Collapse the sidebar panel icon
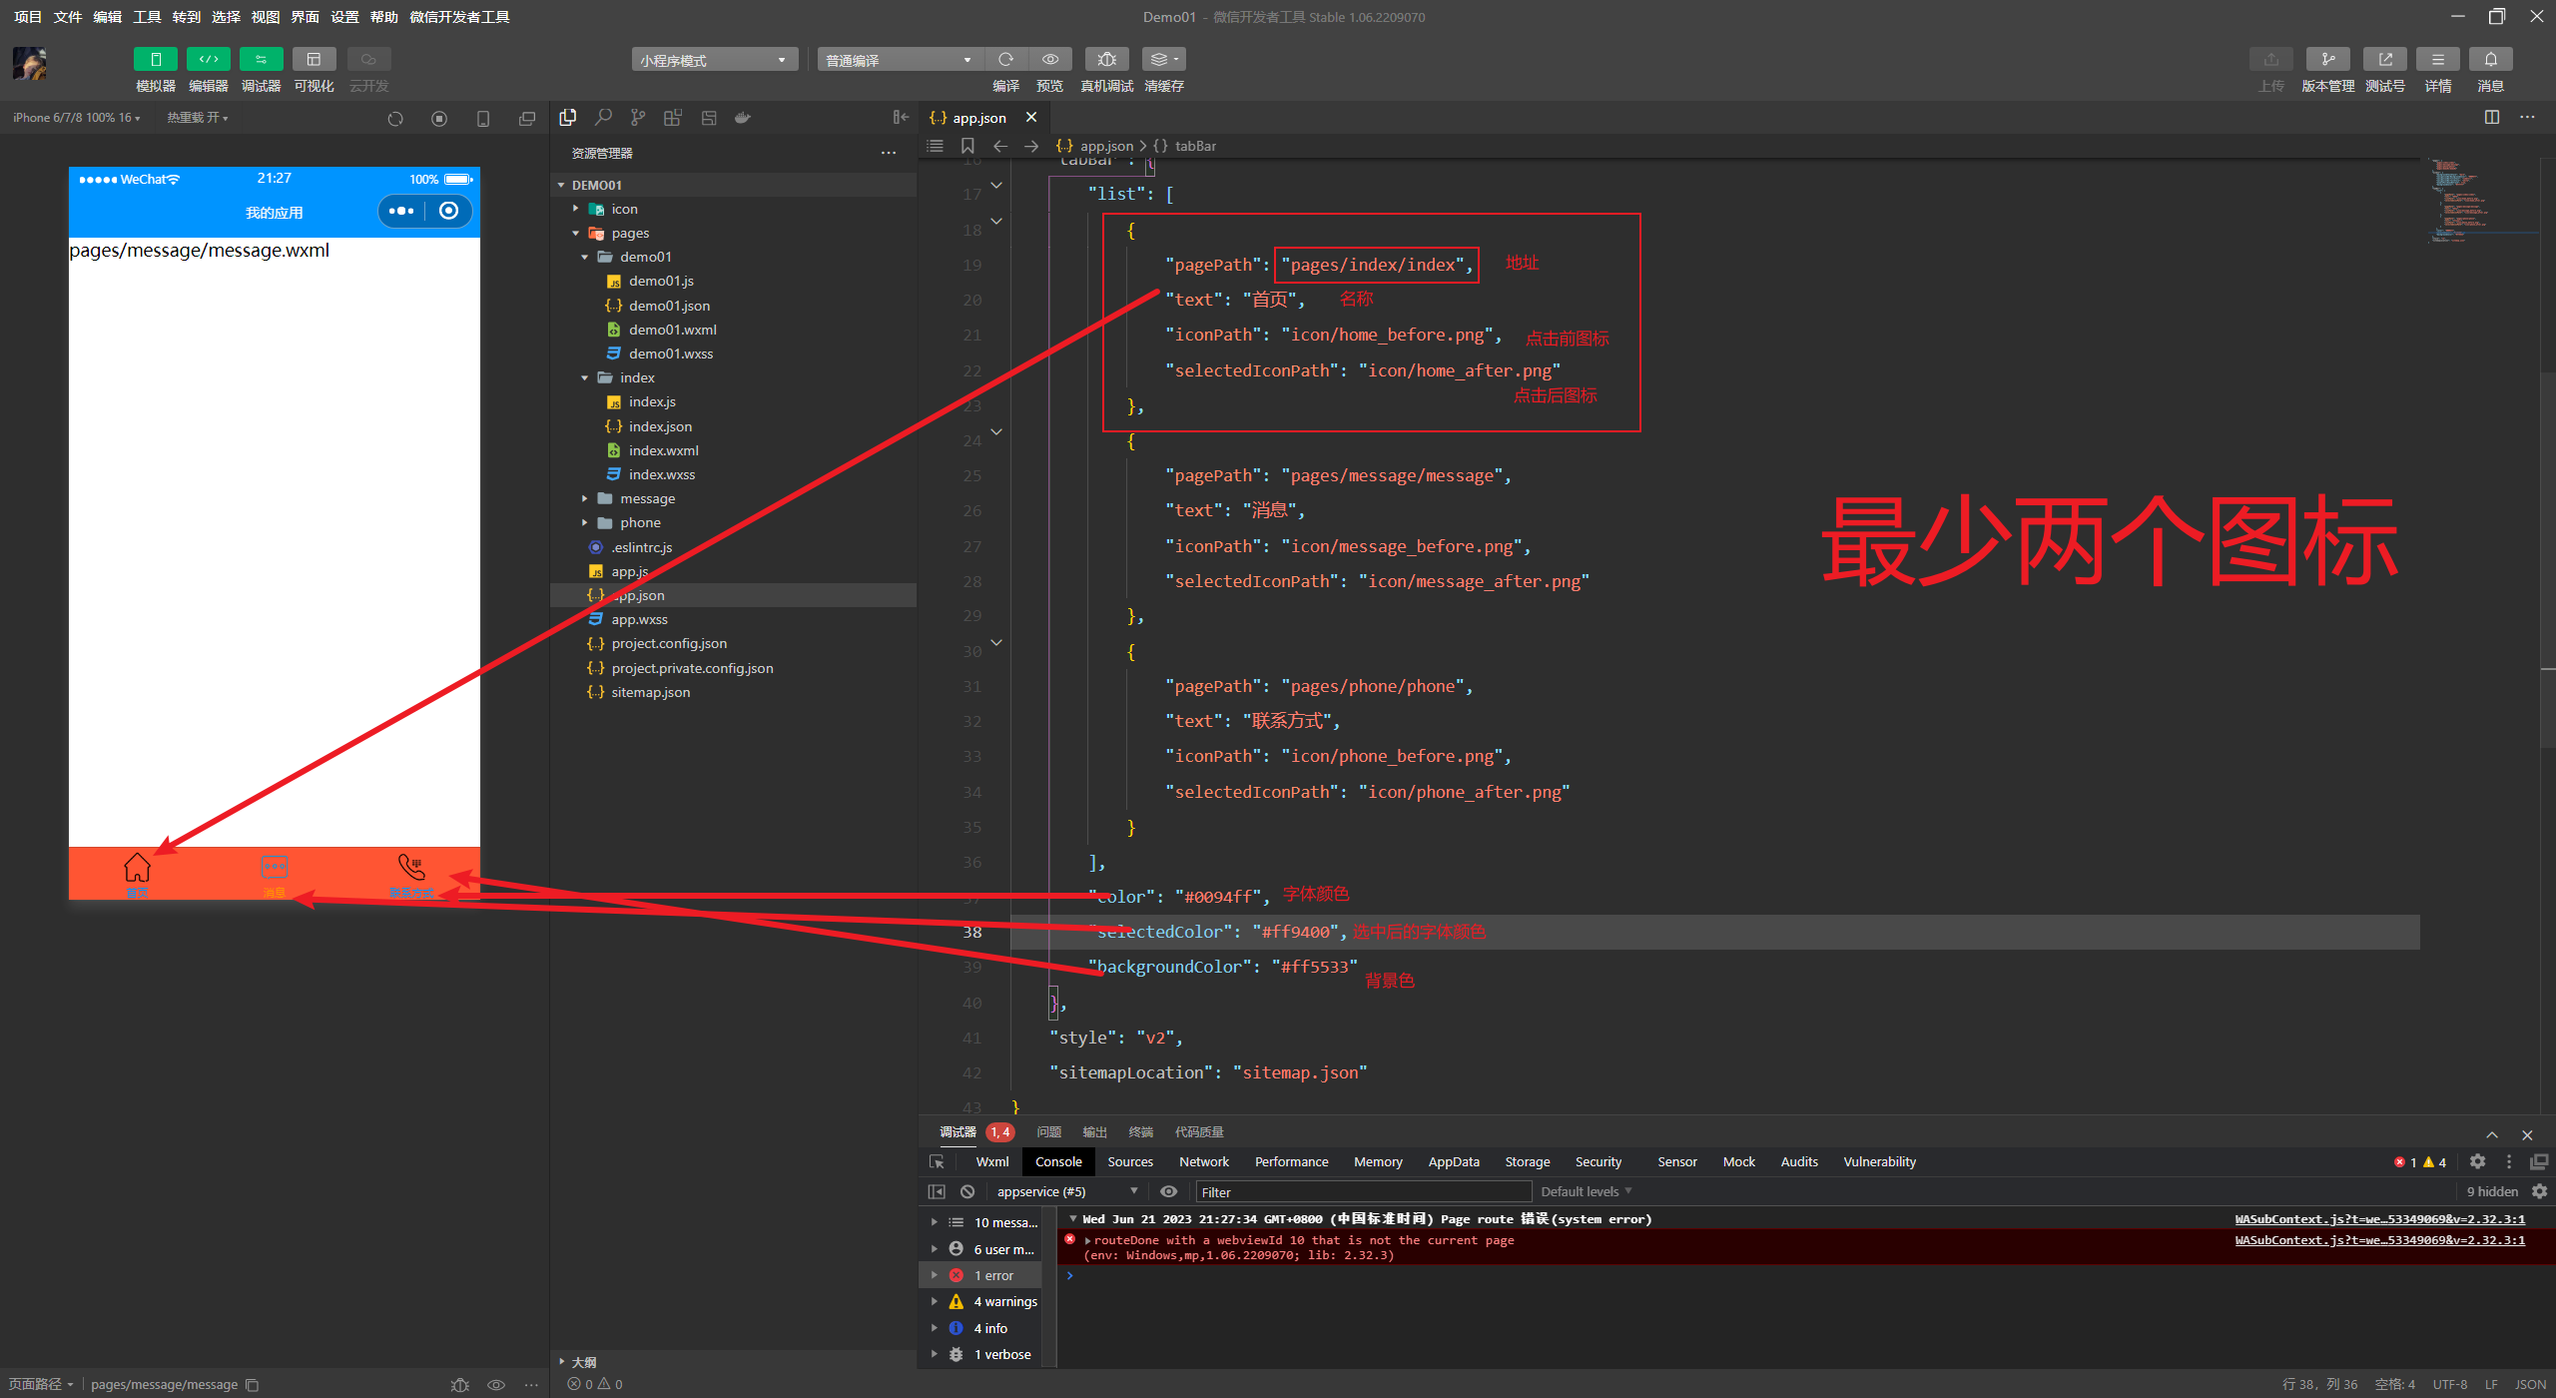The width and height of the screenshot is (2556, 1398). pyautogui.click(x=901, y=118)
